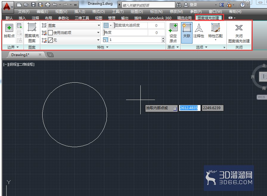Viewport: 267px width, 196px height.
Task: Click the binoculars search icon
Action: click(179, 5)
